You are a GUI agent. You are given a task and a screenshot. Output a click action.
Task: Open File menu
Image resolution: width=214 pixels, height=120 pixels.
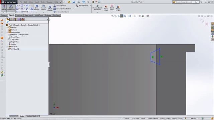21,2
